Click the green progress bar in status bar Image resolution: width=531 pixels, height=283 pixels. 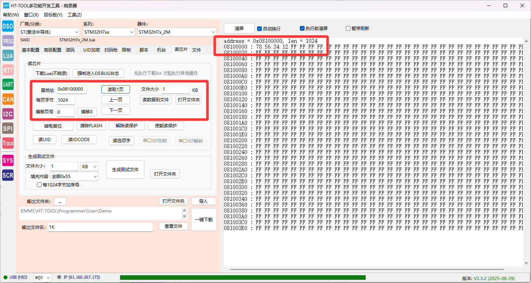click(x=242, y=278)
